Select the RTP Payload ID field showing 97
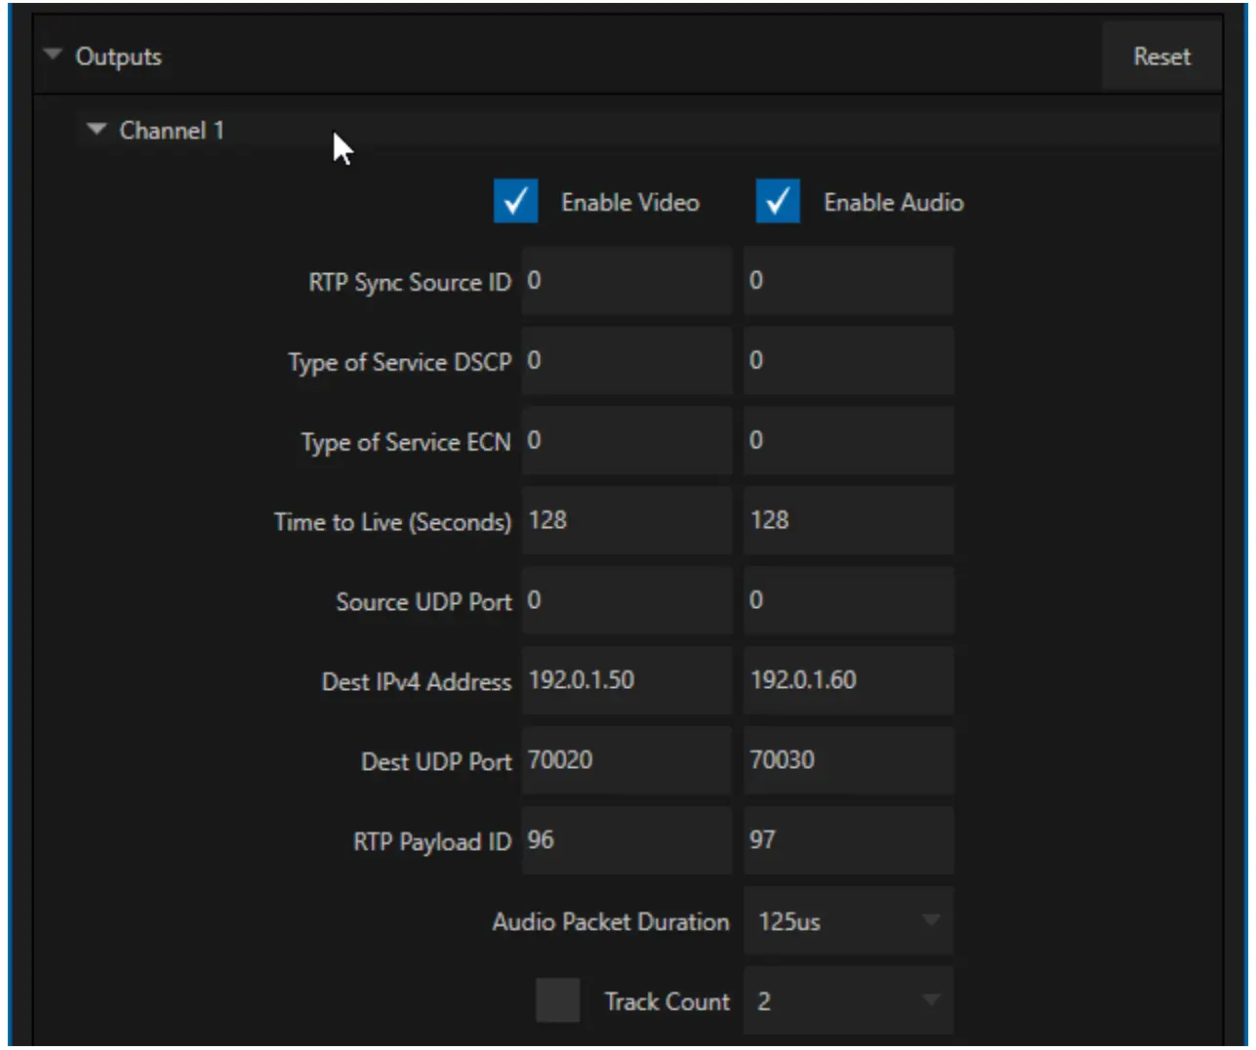The width and height of the screenshot is (1256, 1050). point(847,840)
